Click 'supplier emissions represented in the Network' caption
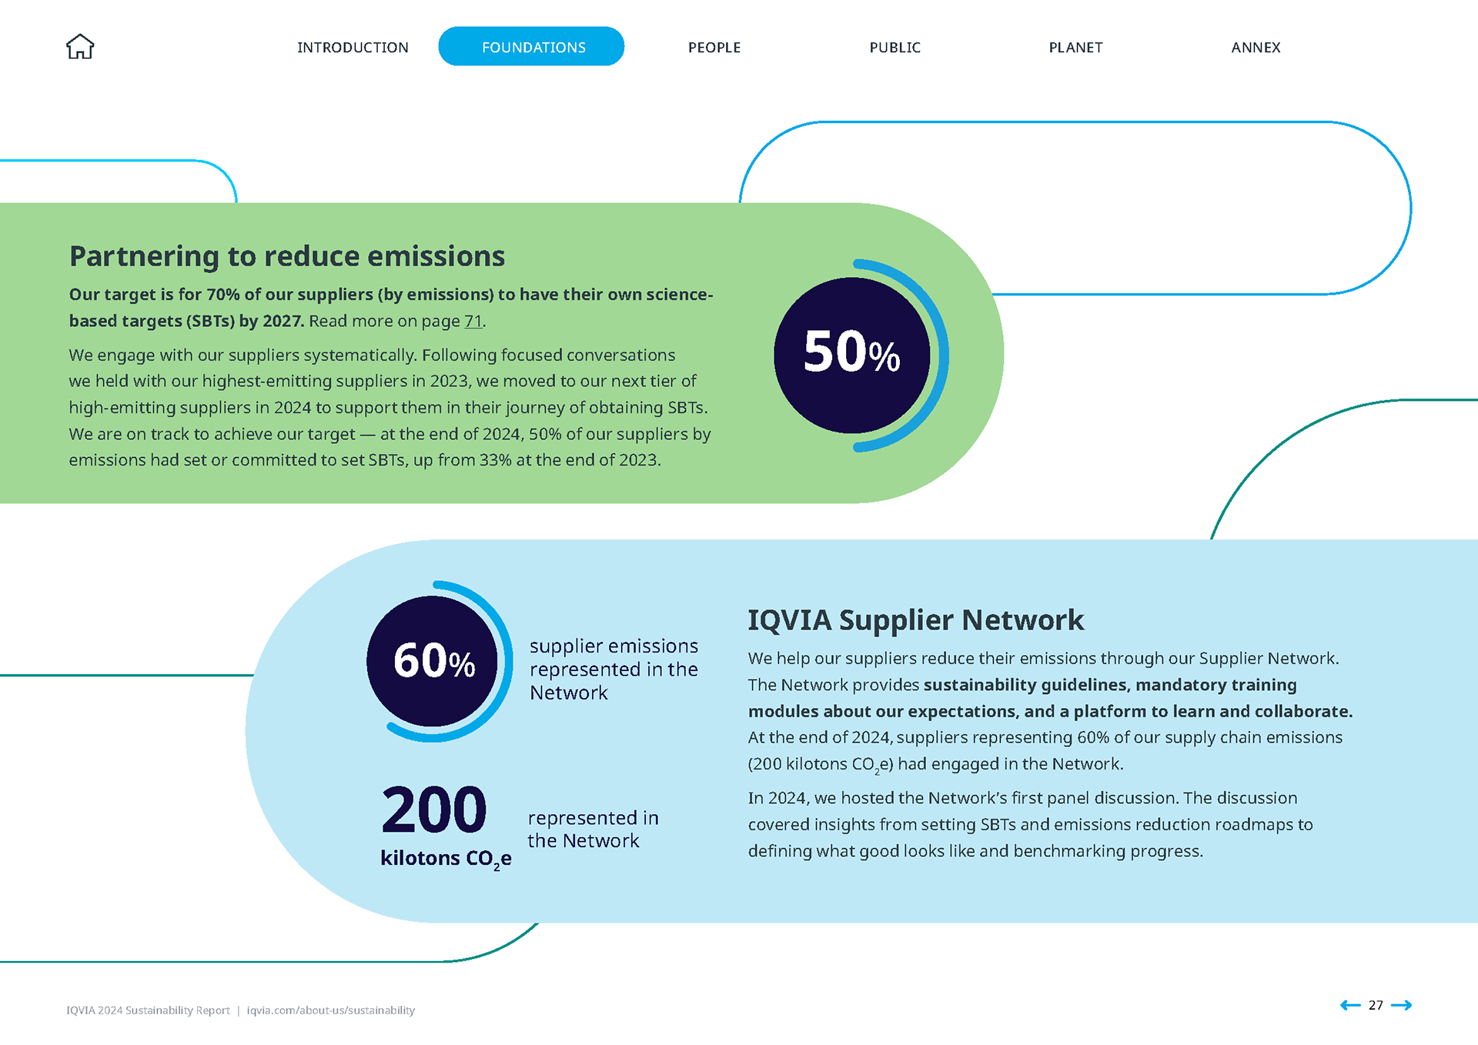The width and height of the screenshot is (1478, 1045). coord(614,669)
